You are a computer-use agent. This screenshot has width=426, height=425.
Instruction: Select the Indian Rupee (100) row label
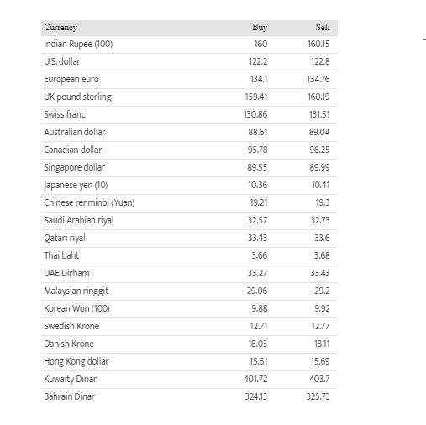(x=78, y=45)
